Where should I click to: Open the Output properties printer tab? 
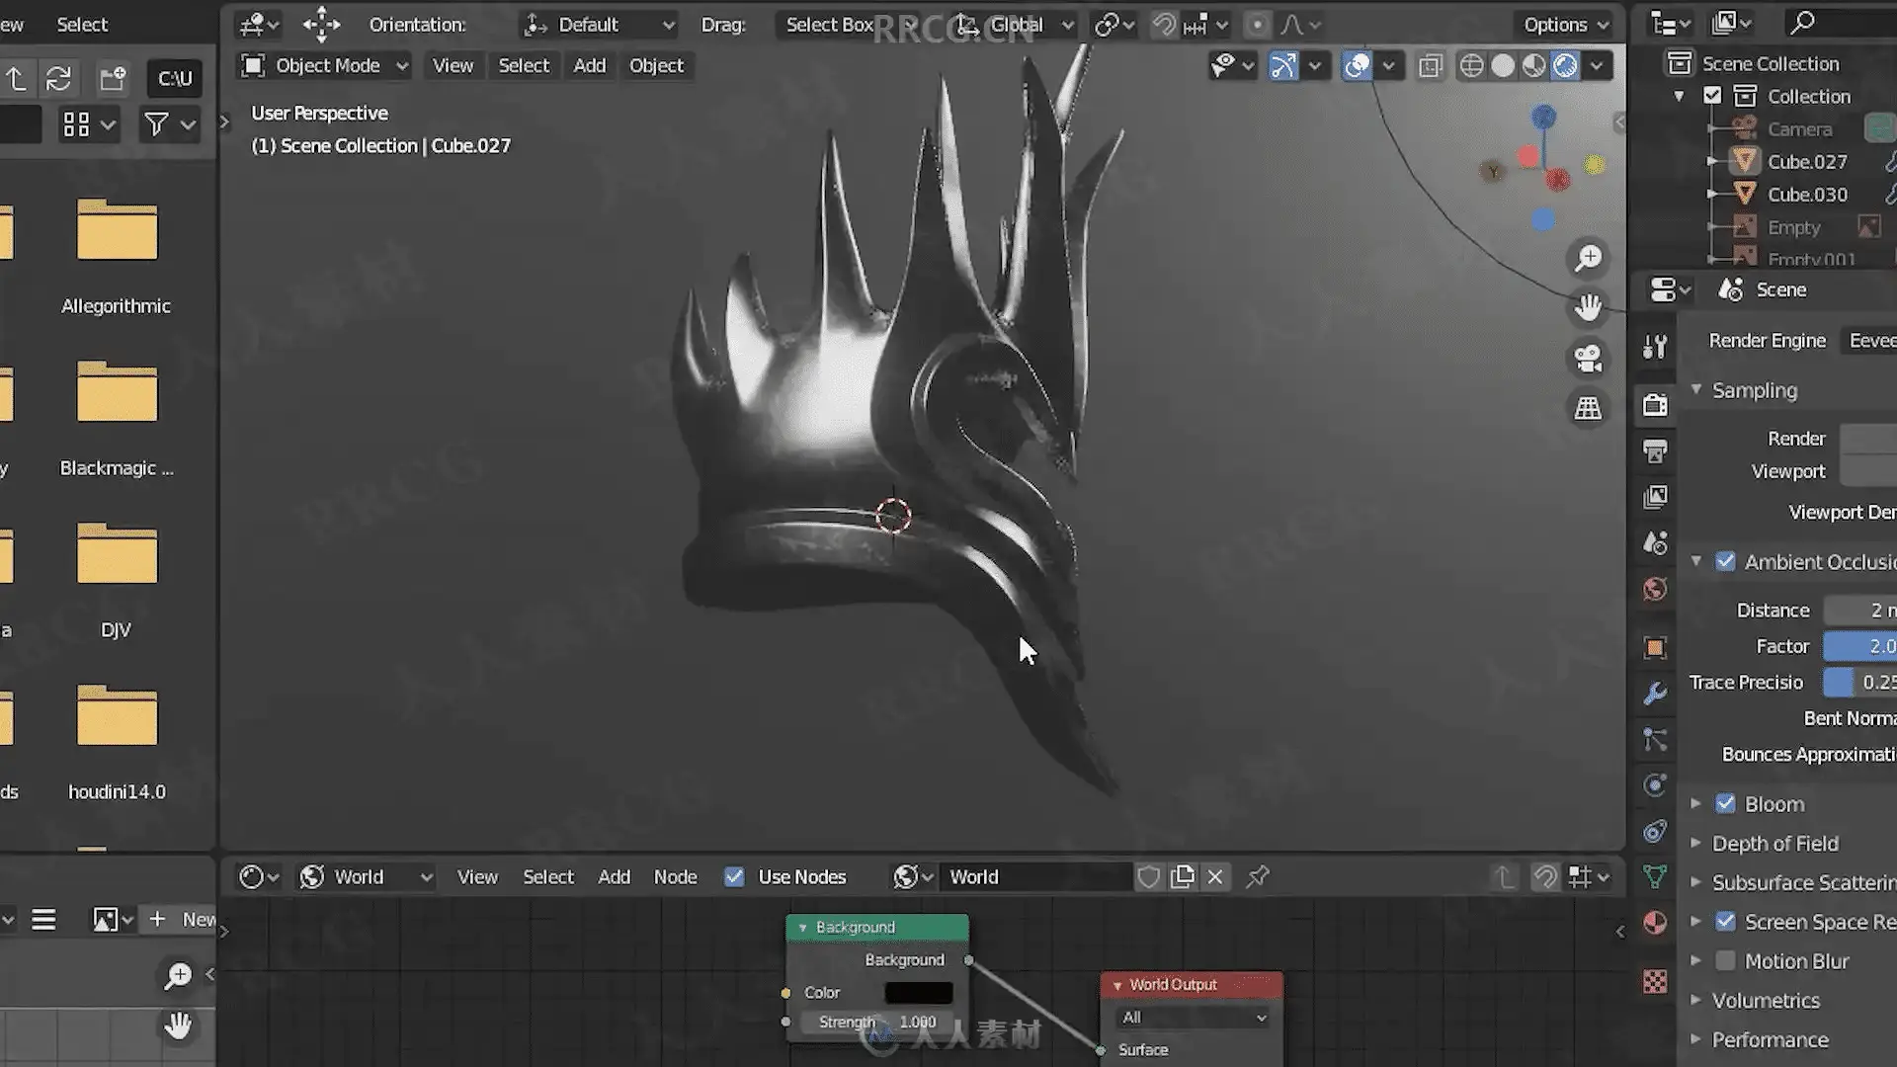point(1655,451)
